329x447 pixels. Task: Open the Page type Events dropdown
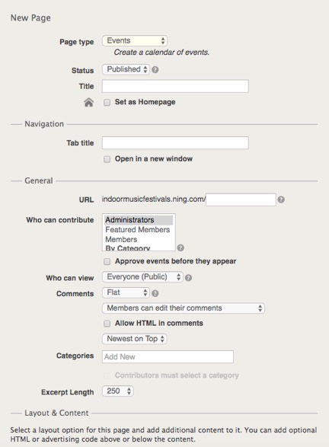135,41
